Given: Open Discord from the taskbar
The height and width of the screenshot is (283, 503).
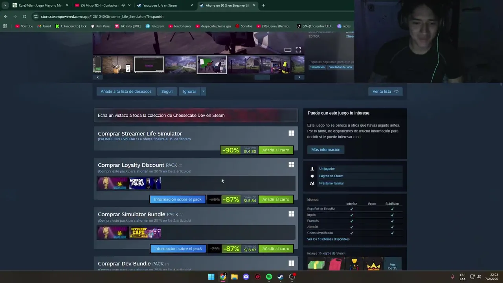Looking at the screenshot, I should point(246,277).
